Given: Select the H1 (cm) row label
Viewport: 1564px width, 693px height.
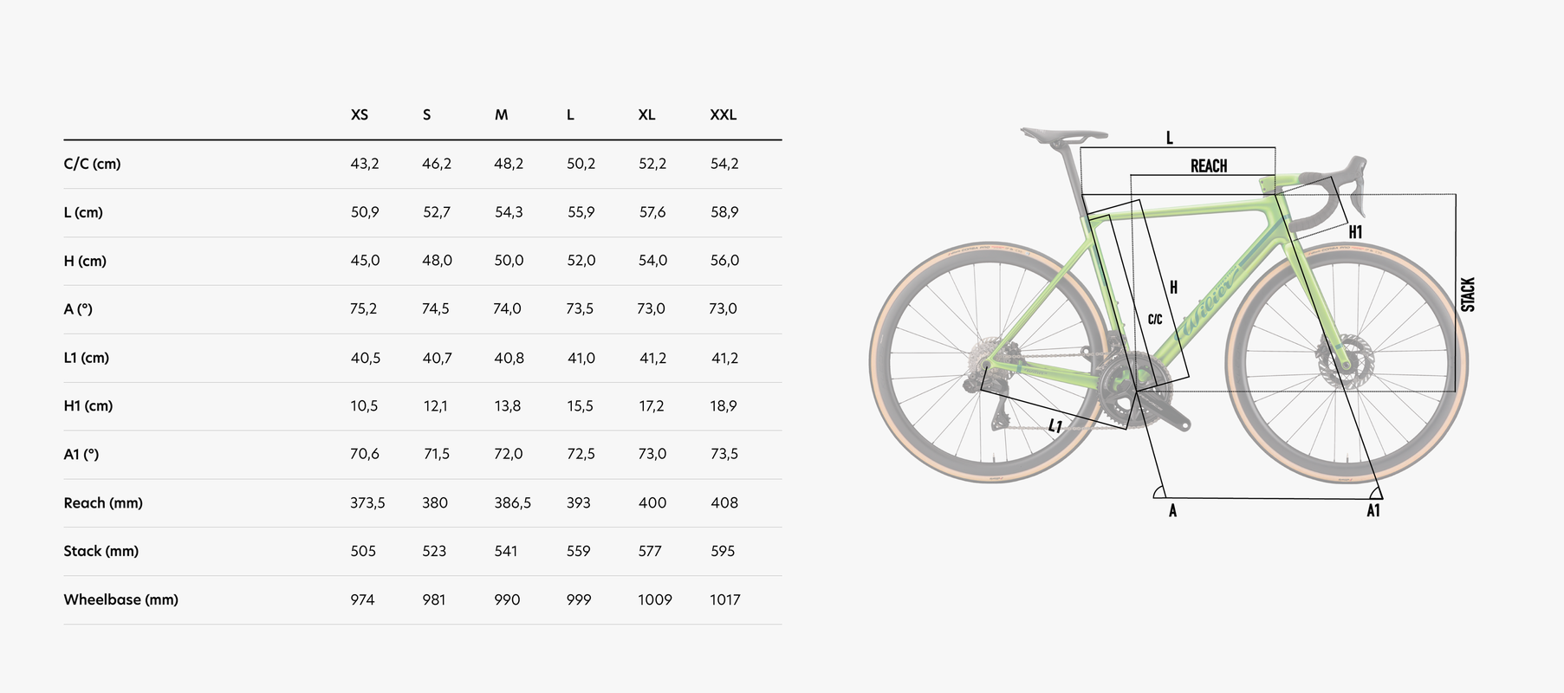Looking at the screenshot, I should (88, 405).
